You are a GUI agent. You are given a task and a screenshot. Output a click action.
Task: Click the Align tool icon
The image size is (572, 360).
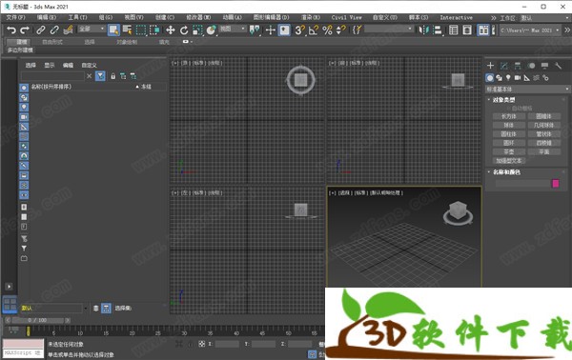[437, 30]
